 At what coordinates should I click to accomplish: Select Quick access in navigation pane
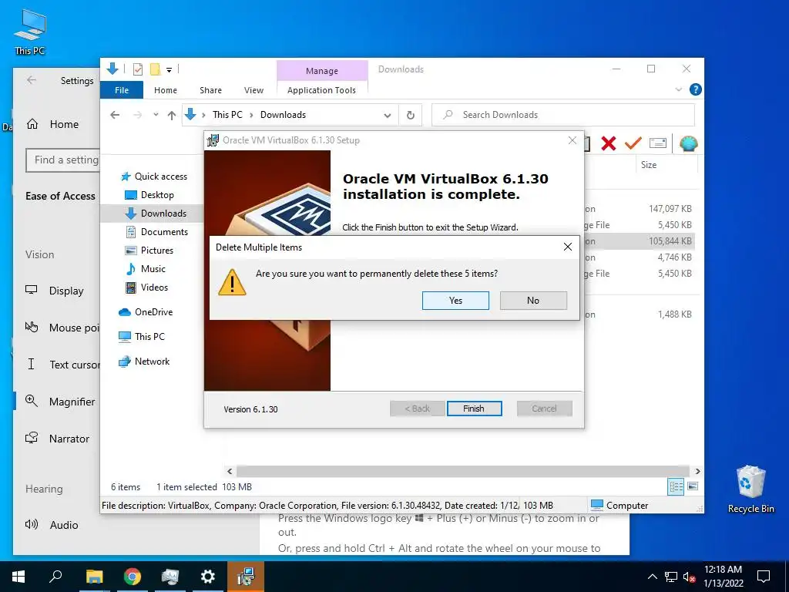tap(154, 177)
